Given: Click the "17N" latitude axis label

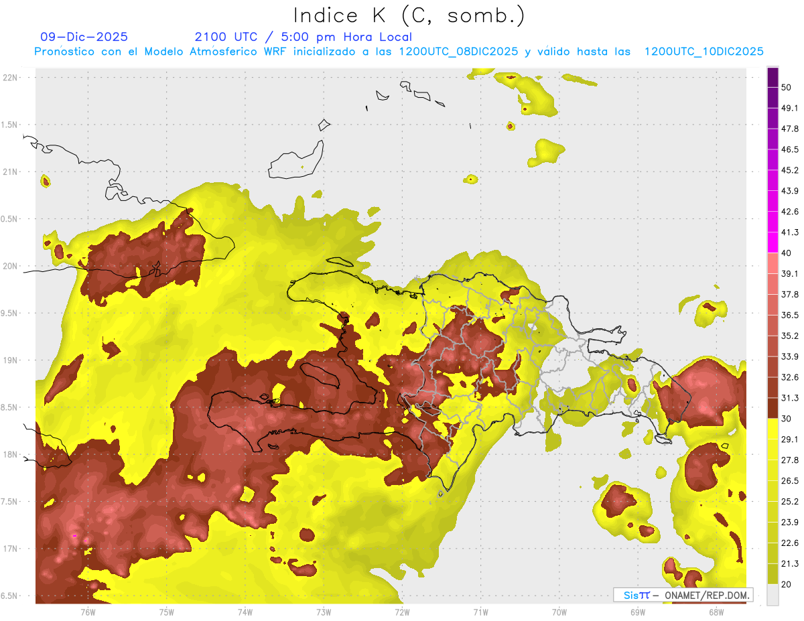Looking at the screenshot, I should click(x=11, y=549).
